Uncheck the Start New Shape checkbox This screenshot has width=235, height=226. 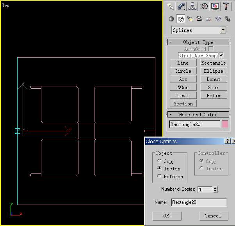221,55
